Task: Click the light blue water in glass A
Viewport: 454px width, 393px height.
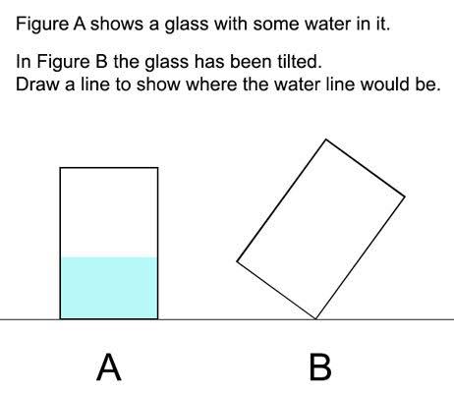Action: (x=109, y=288)
